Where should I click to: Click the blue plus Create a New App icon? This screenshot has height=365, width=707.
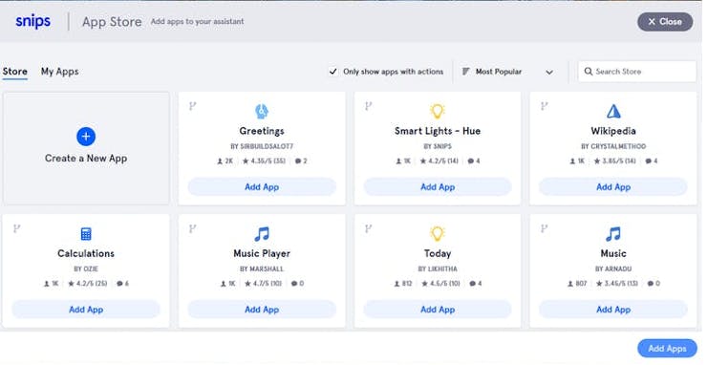pyautogui.click(x=86, y=137)
